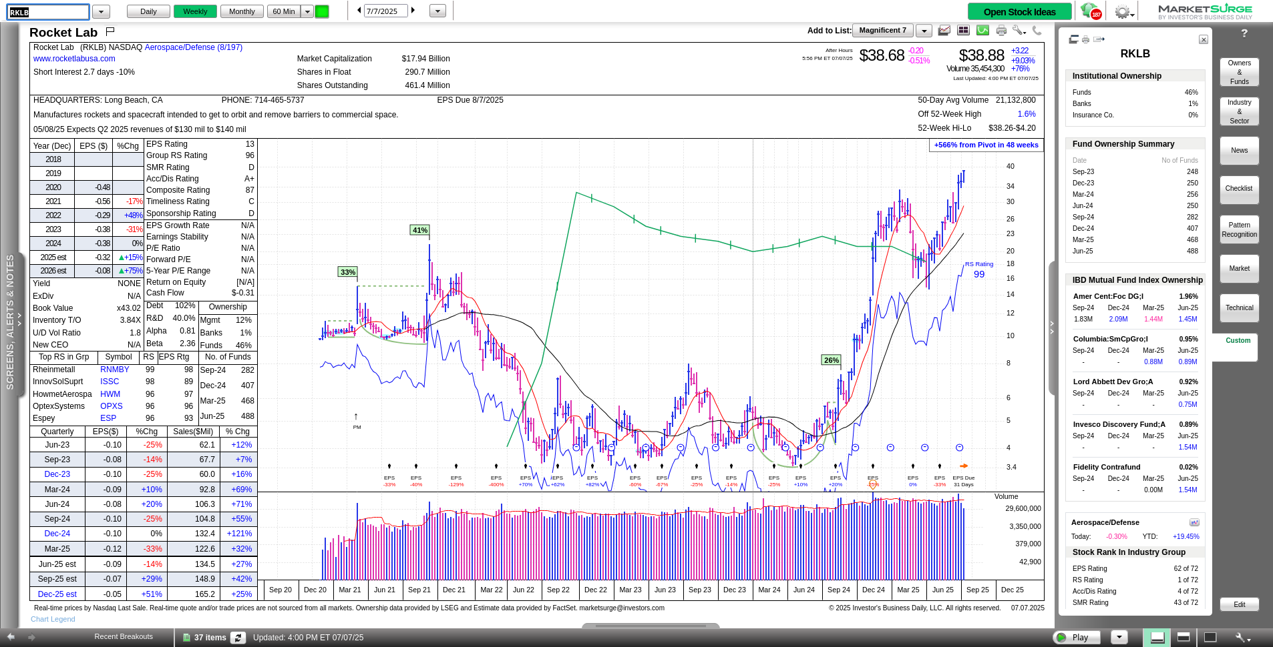Click the green curve chart icon
The height and width of the screenshot is (647, 1273).
(982, 30)
